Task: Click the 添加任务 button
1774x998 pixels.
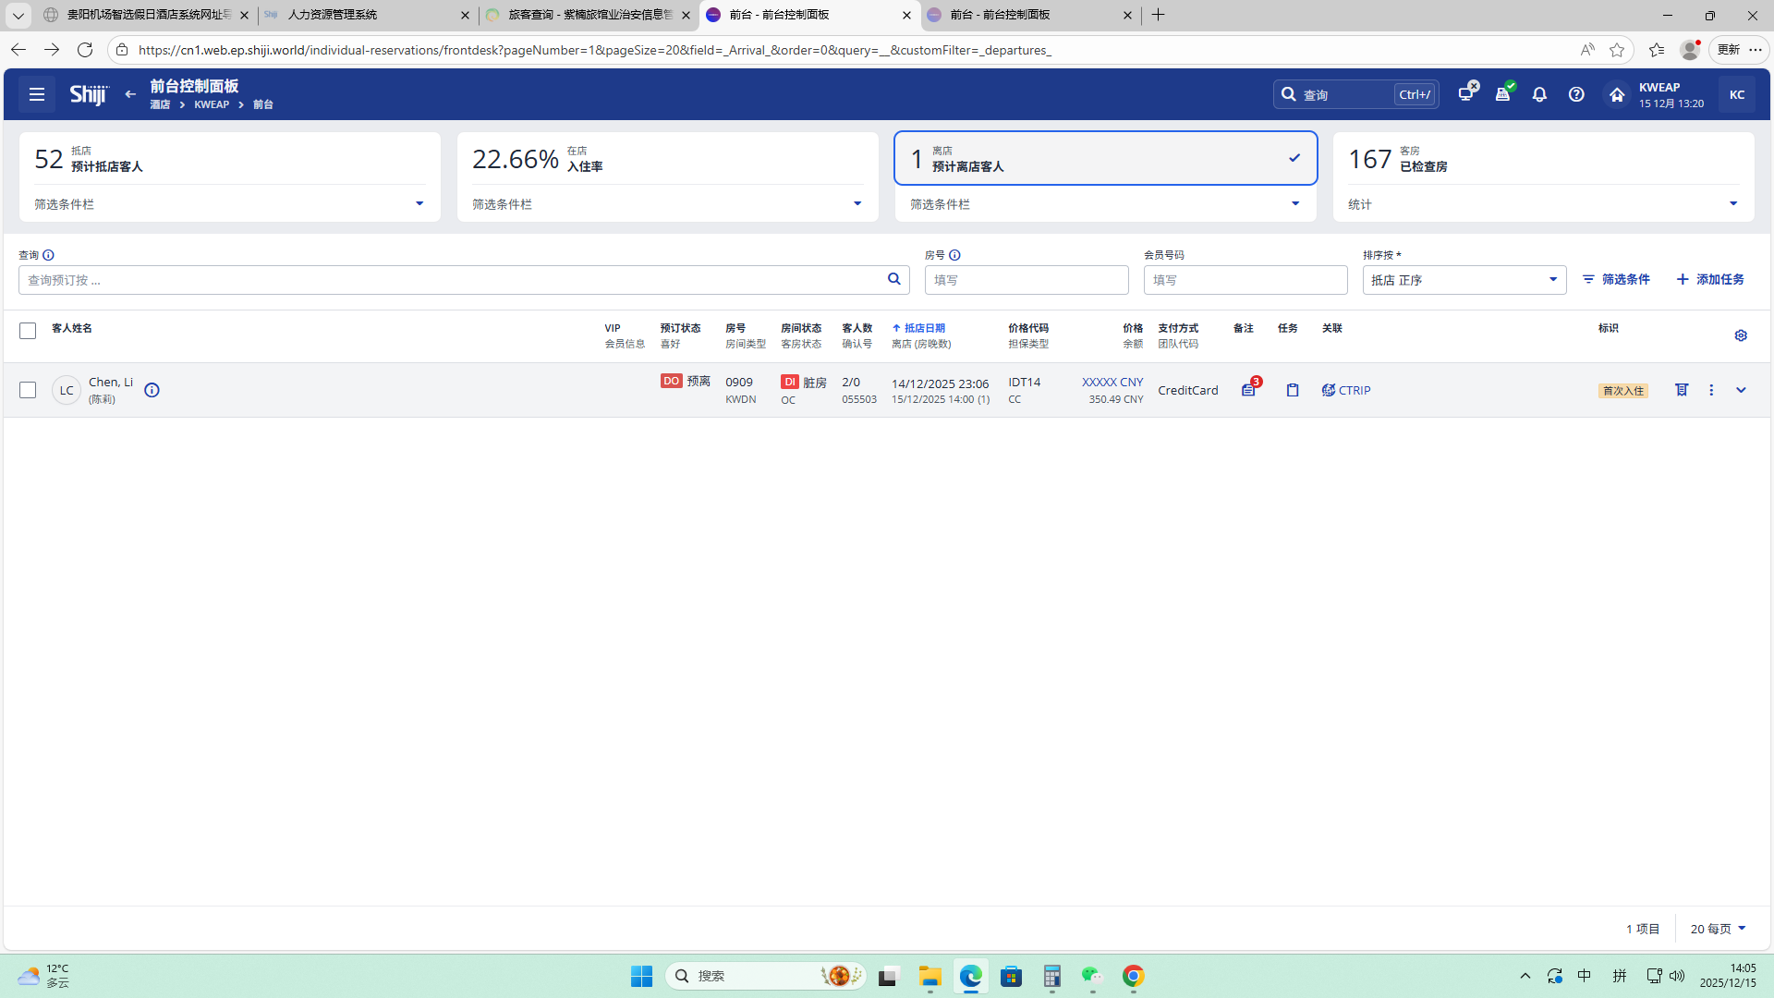Action: pos(1710,279)
